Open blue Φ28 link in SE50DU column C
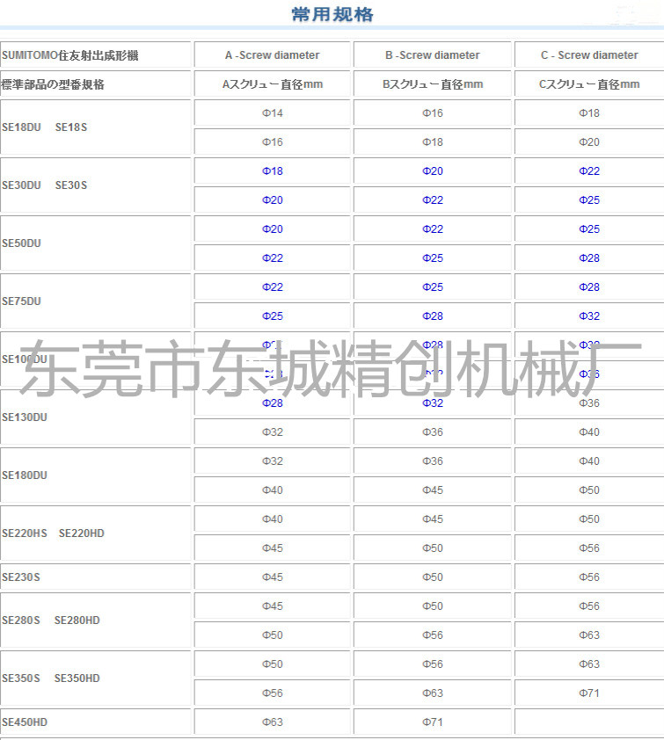This screenshot has height=740, width=664. tap(589, 258)
